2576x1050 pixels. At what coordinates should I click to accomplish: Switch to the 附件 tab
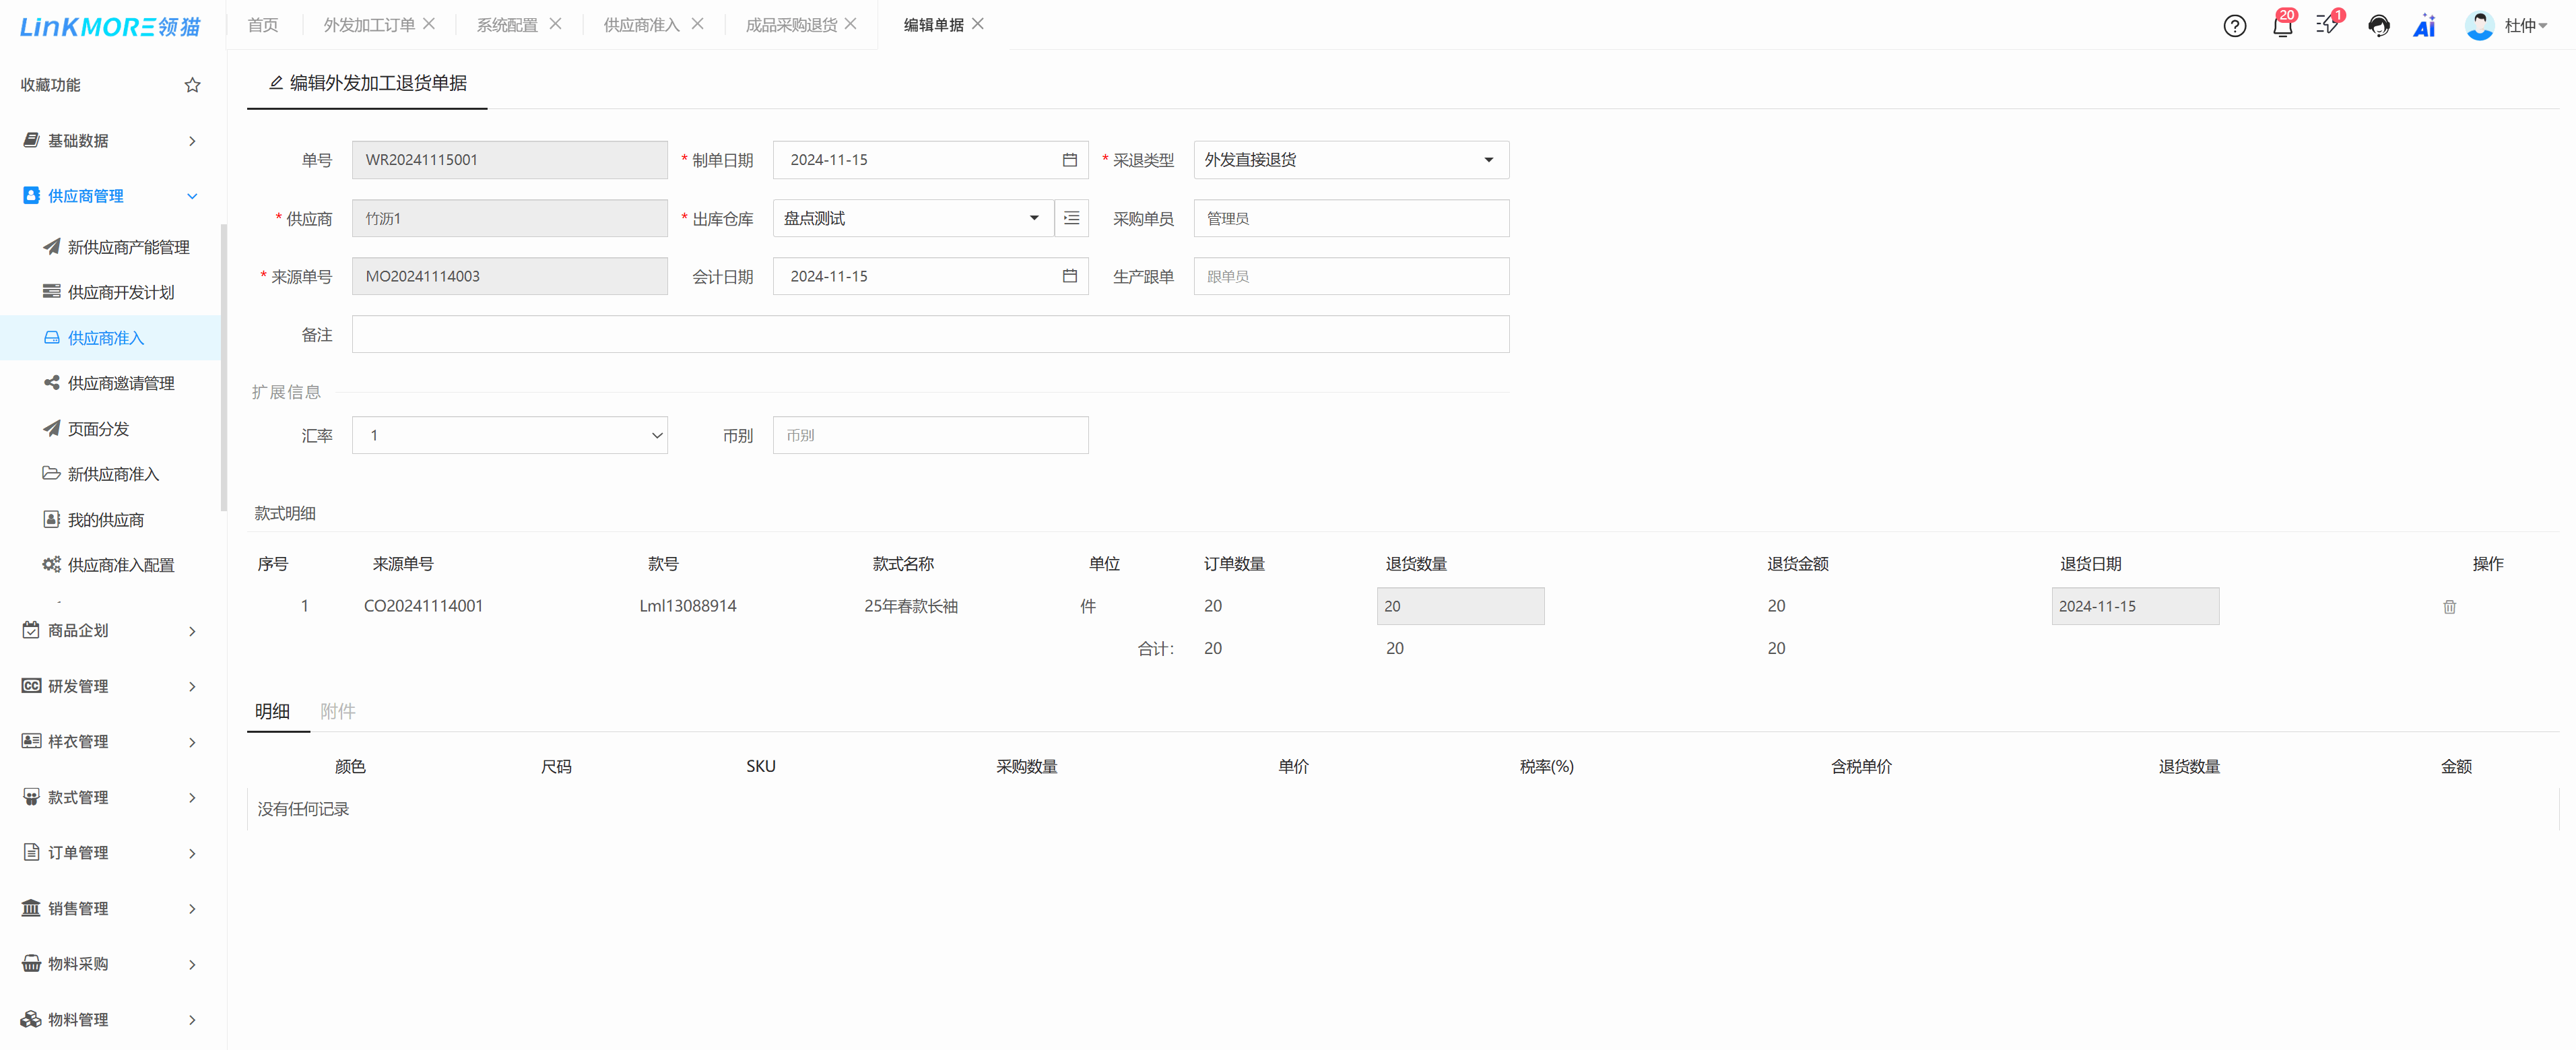338,710
